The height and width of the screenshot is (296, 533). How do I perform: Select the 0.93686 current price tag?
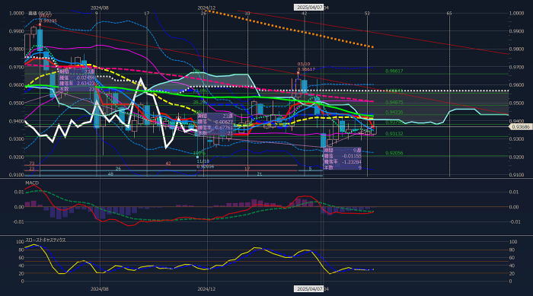point(521,127)
